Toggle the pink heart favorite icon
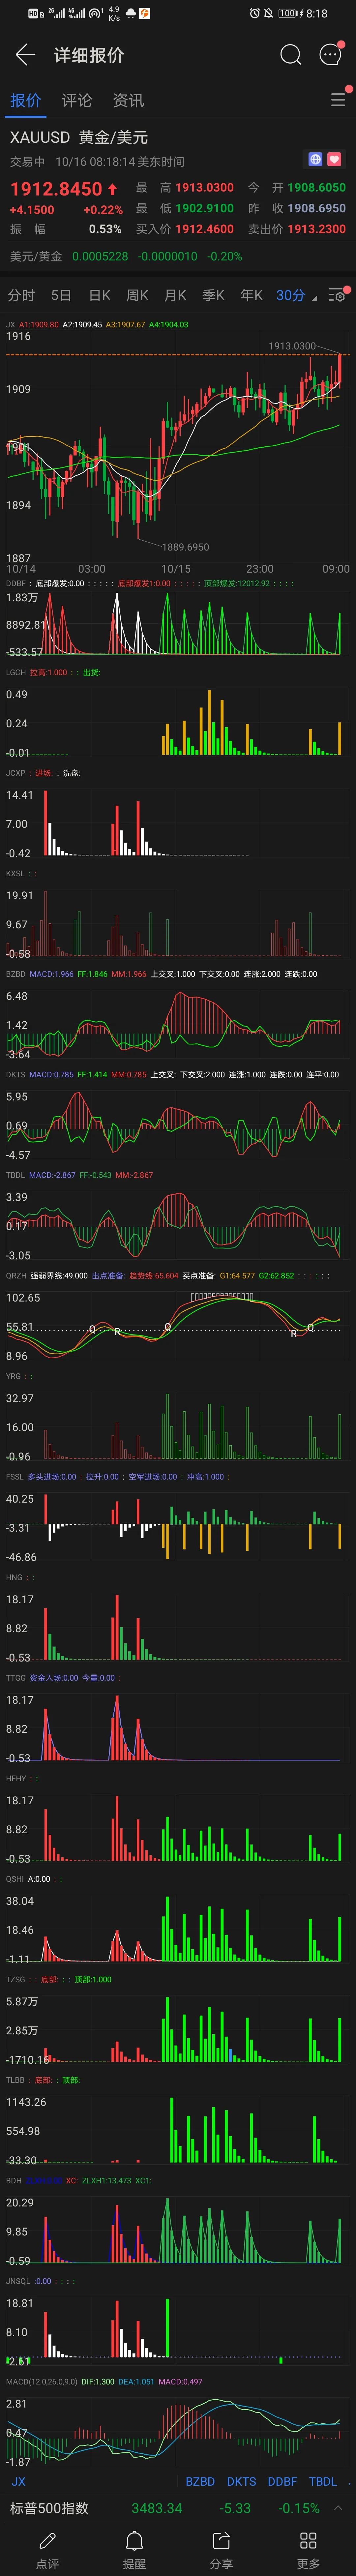The width and height of the screenshot is (356, 2576). tap(334, 159)
